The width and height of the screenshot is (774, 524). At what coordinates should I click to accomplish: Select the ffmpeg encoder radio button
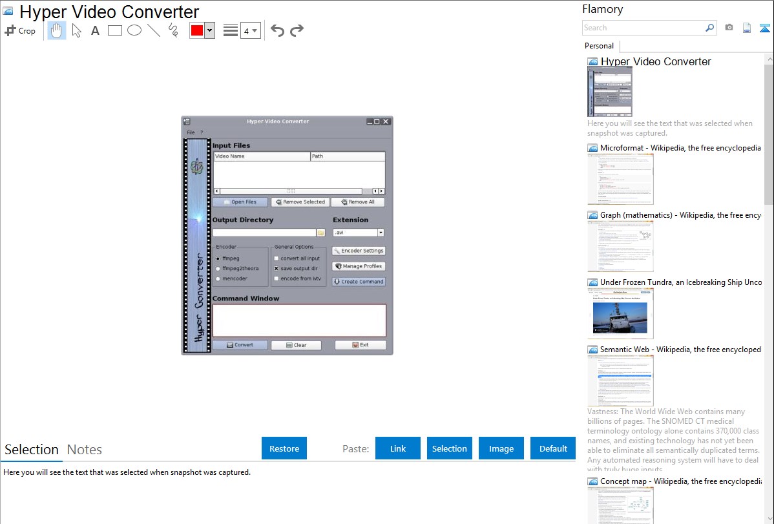[218, 258]
